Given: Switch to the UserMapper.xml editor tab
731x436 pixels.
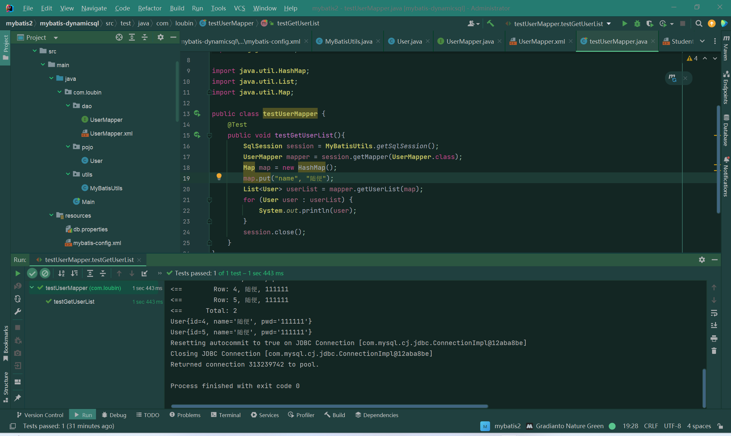Looking at the screenshot, I should pyautogui.click(x=541, y=41).
